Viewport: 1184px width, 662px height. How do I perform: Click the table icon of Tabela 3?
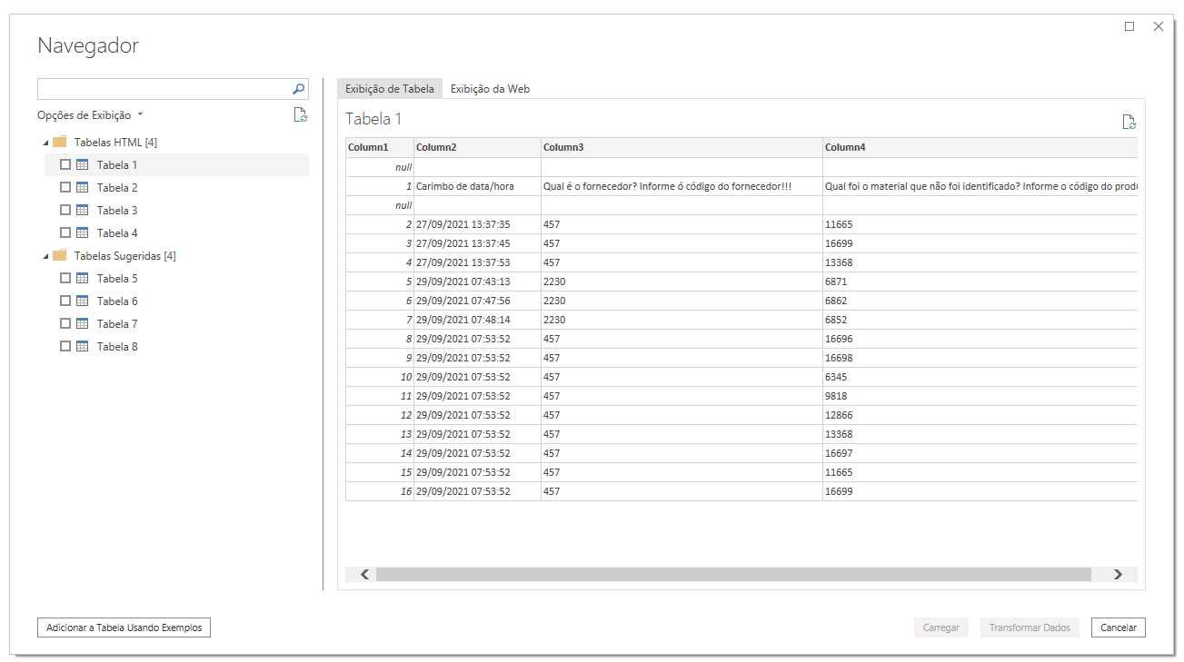(x=83, y=211)
